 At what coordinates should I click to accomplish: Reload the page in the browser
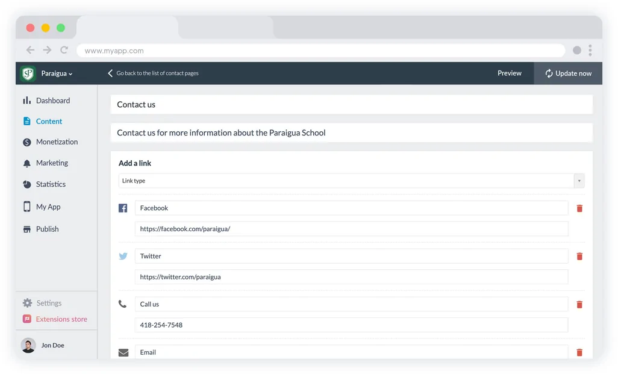[x=64, y=51]
